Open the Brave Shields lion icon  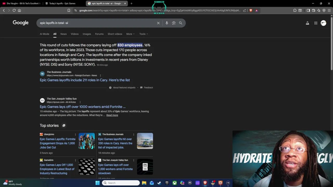pos(251,10)
